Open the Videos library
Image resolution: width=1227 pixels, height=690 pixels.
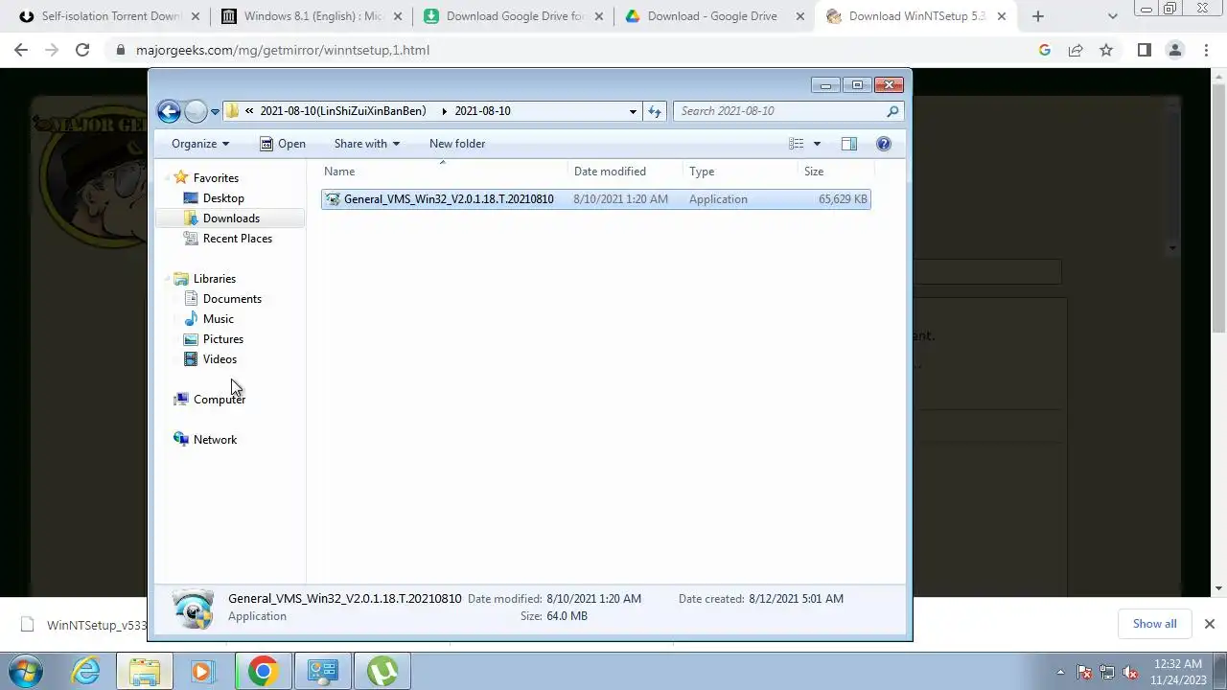pyautogui.click(x=220, y=359)
